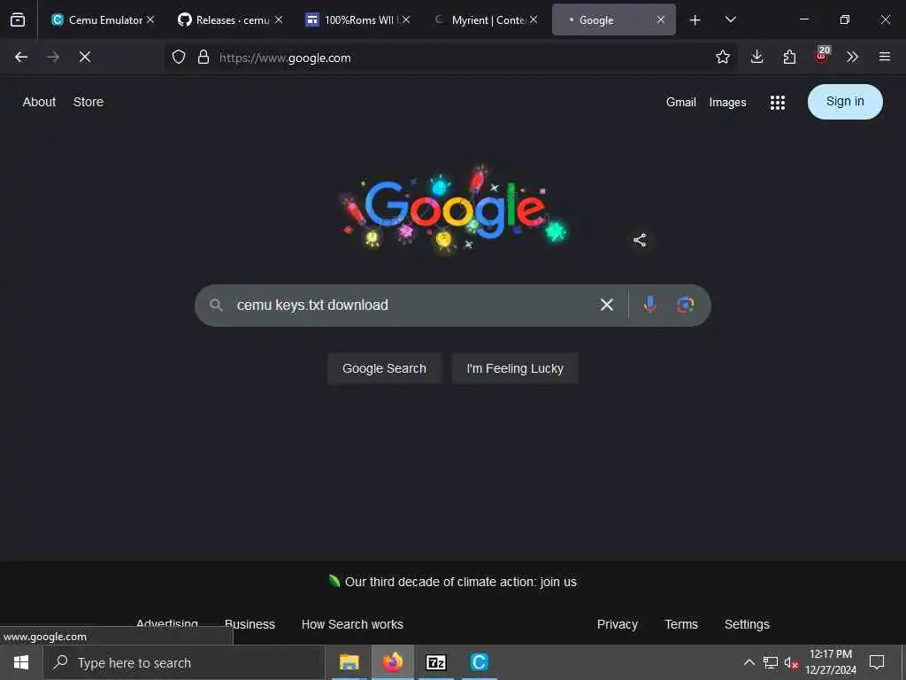Clear the search box text
This screenshot has width=906, height=680.
pos(607,305)
